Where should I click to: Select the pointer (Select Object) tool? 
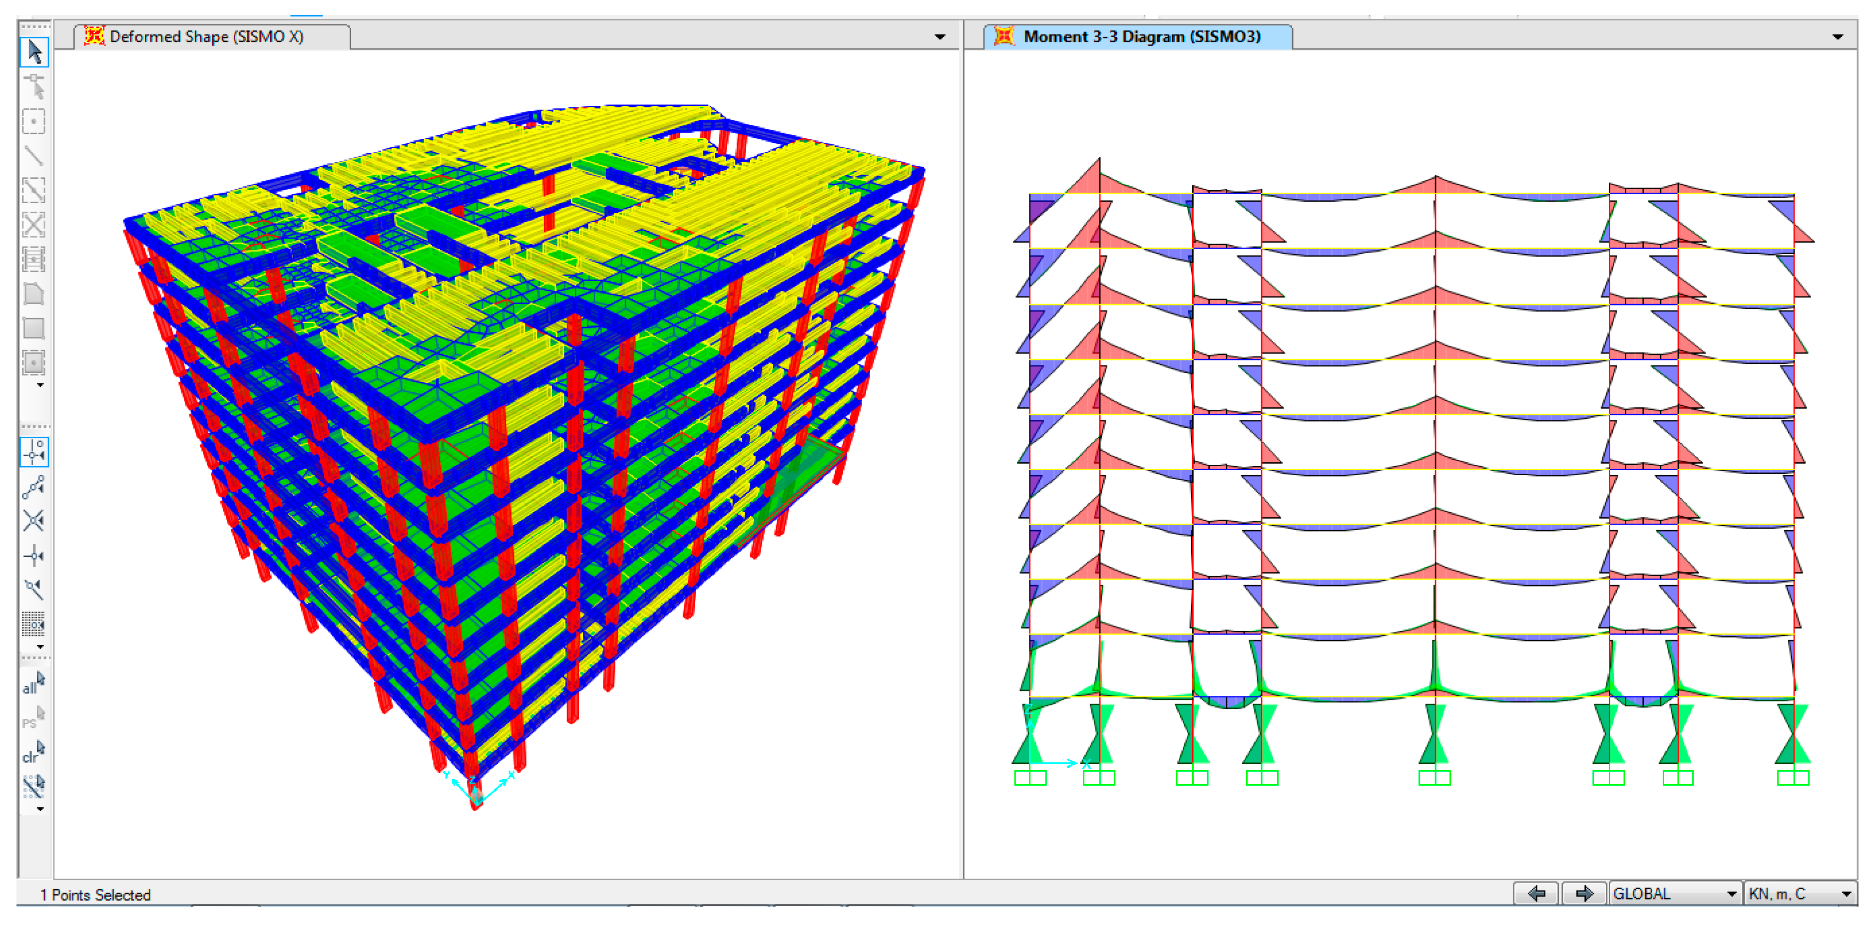point(34,51)
